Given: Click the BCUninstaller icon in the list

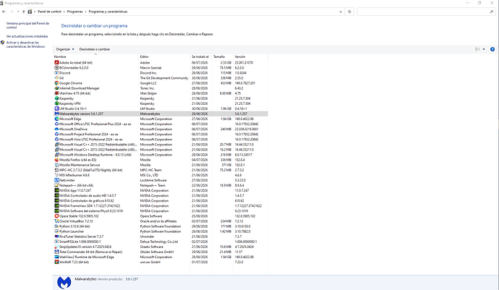Looking at the screenshot, I should (56, 68).
